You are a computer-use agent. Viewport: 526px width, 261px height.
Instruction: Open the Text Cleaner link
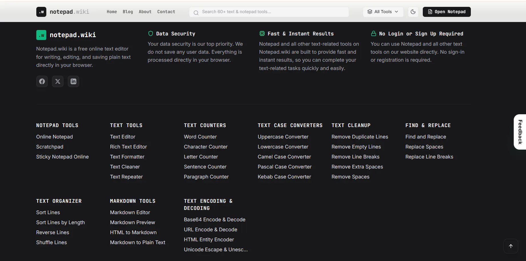tap(125, 167)
